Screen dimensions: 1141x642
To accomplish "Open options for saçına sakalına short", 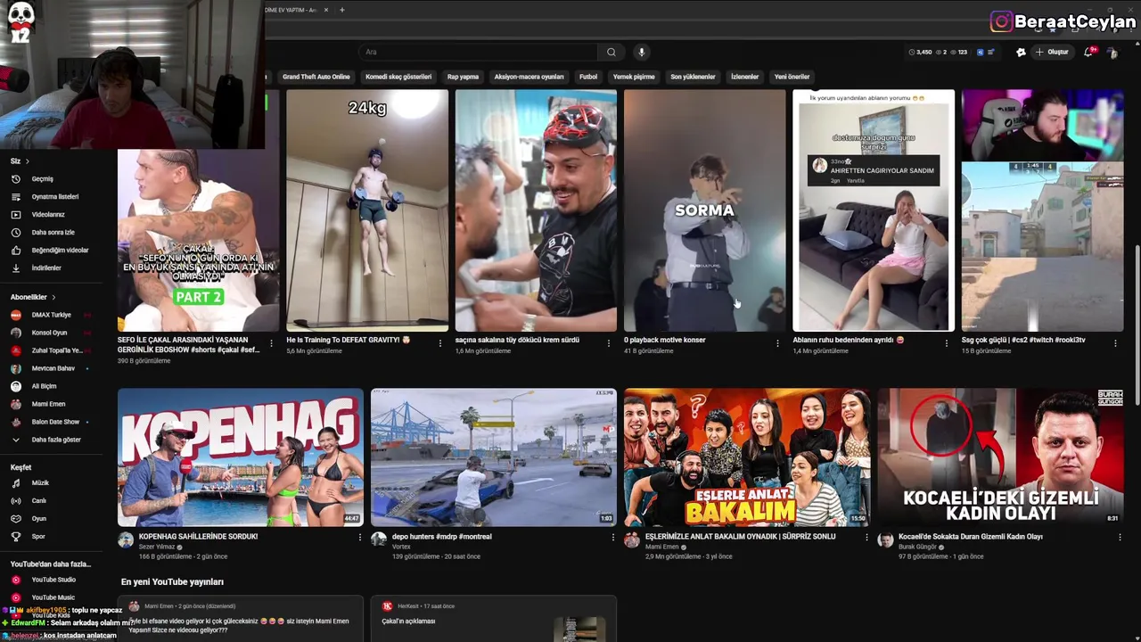I will [609, 343].
